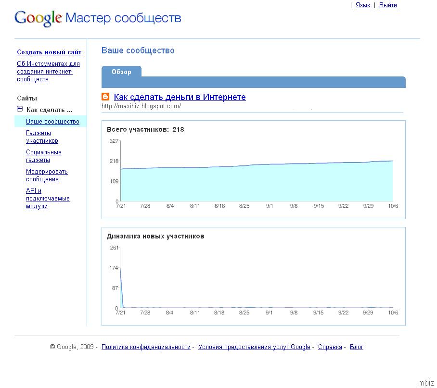Open 'Условия предоставления услуг Google' link
This screenshot has height=388, width=437.
click(254, 347)
